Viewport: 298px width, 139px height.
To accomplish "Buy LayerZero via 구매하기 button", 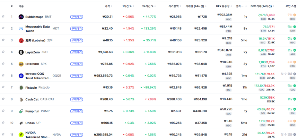I will (x=77, y=52).
